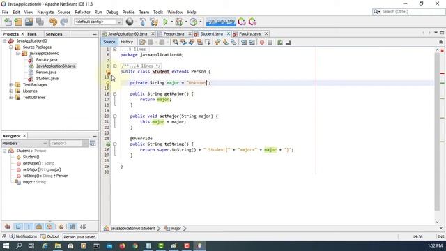Switch to the JavaApplication60.java editor tab
Screen dimensions: 446x251
[x=128, y=33]
